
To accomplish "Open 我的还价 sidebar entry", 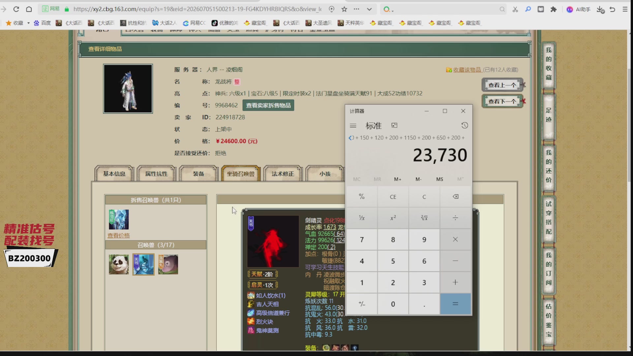I will tap(549, 166).
